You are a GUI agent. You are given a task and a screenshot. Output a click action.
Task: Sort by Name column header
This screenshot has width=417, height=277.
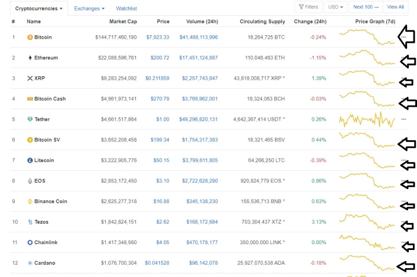(x=34, y=22)
